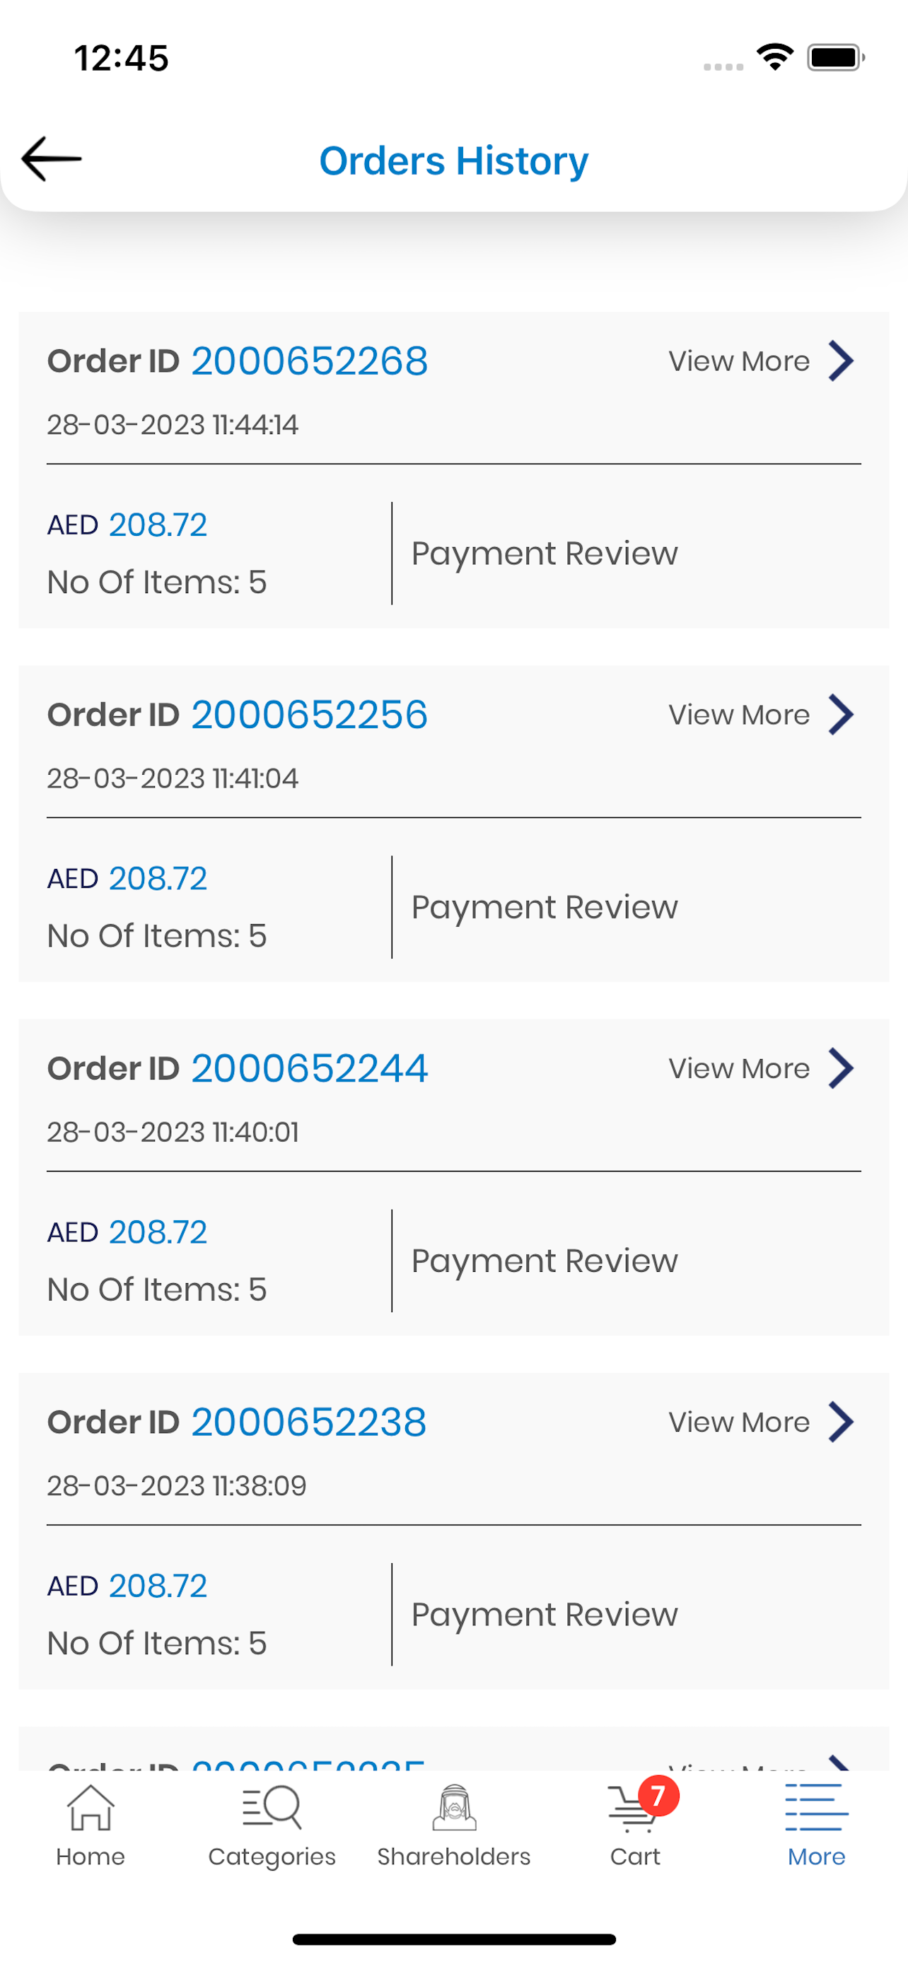The width and height of the screenshot is (908, 1964).
Task: Select Order ID 2000652238 number
Action: (x=309, y=1422)
